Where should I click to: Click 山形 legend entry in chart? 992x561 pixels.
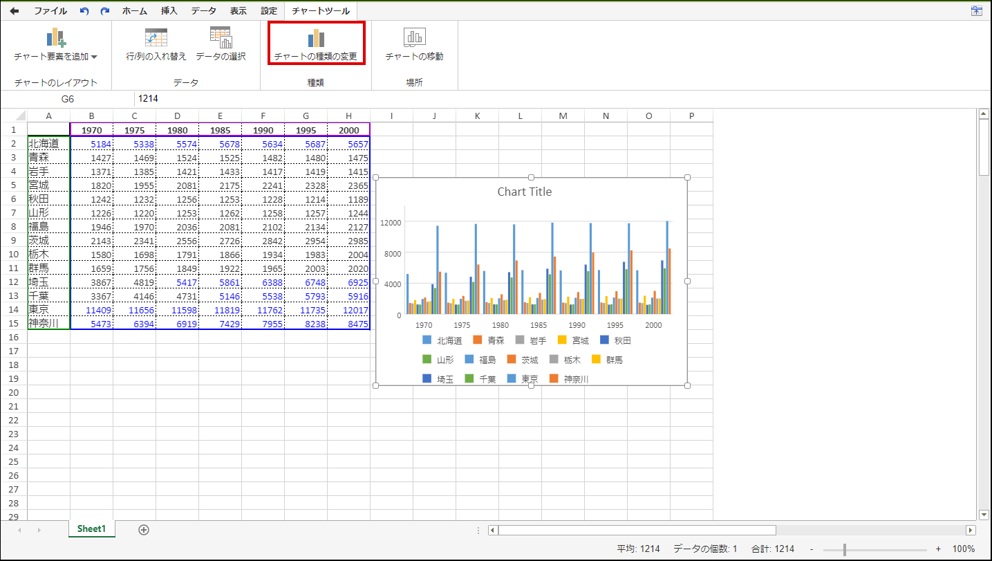[438, 360]
